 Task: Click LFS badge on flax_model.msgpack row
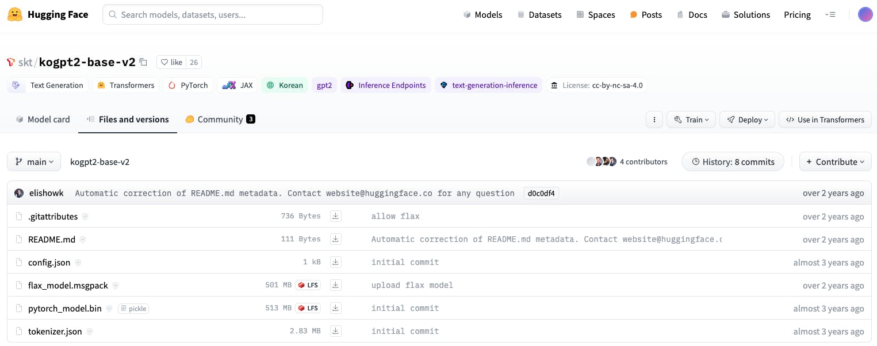(x=308, y=285)
